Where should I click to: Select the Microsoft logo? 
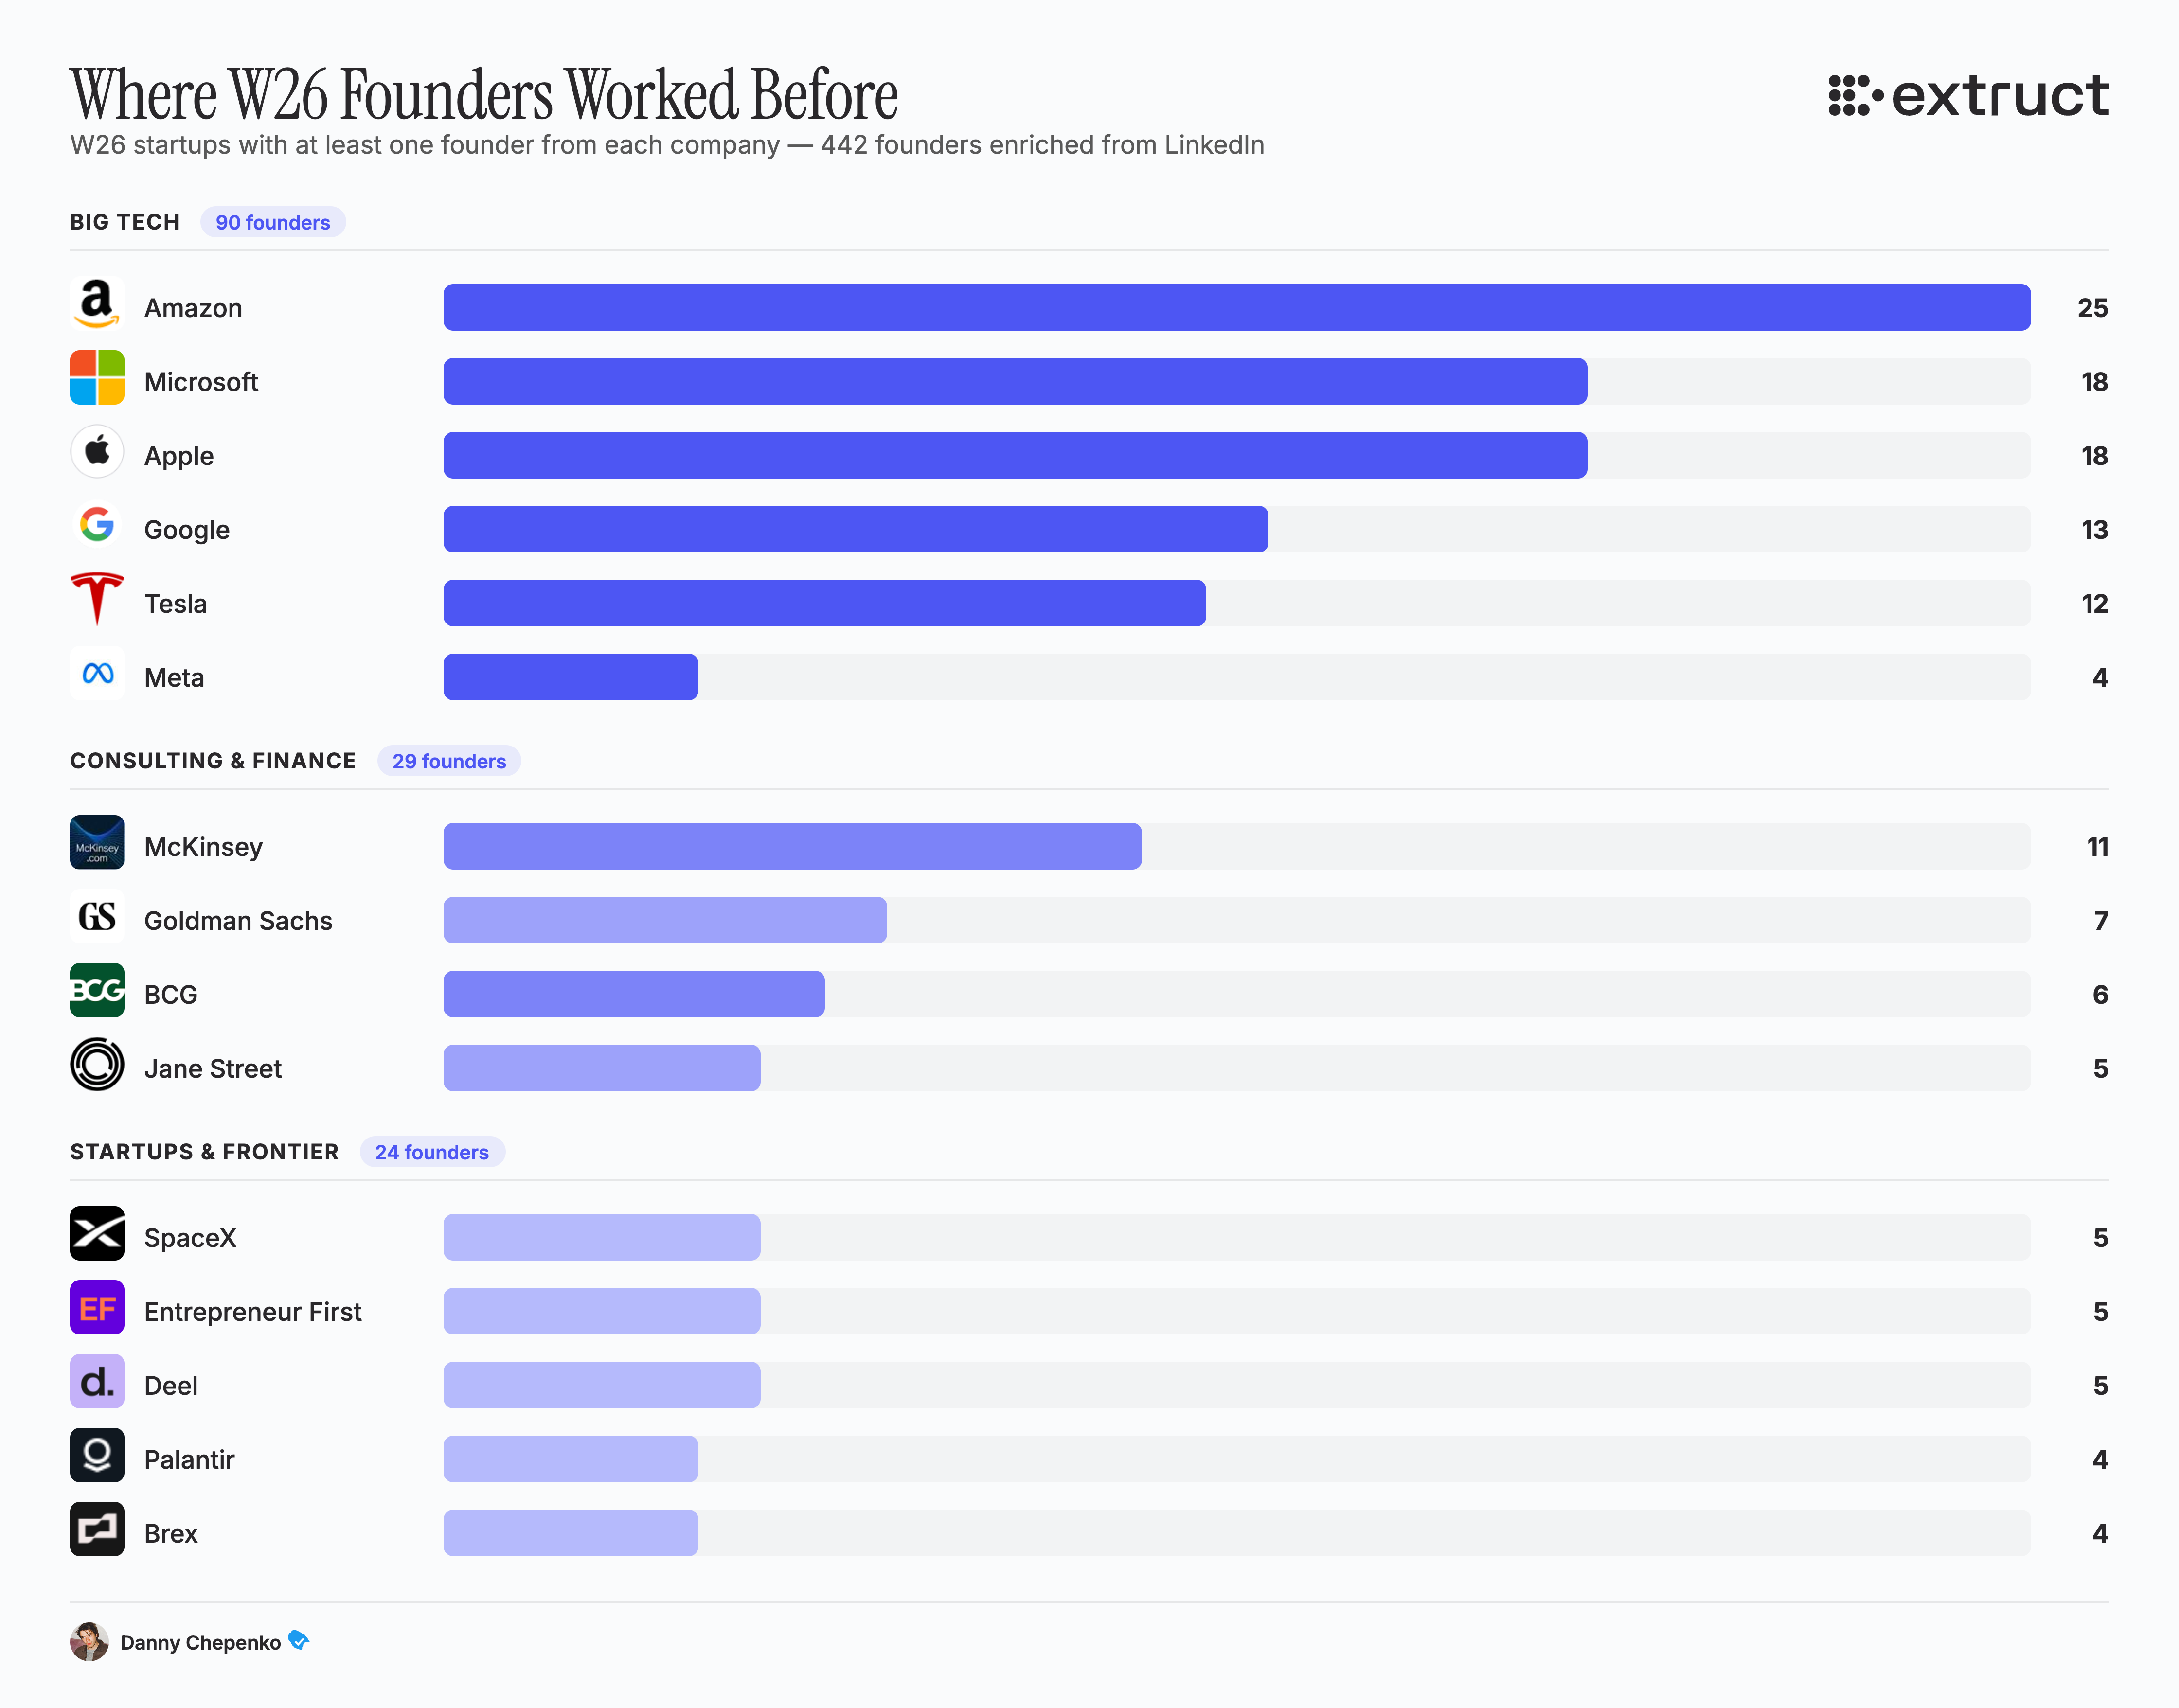[x=96, y=380]
